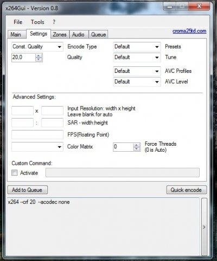Click the SAR width field
217x261 pixels.
tap(23, 123)
